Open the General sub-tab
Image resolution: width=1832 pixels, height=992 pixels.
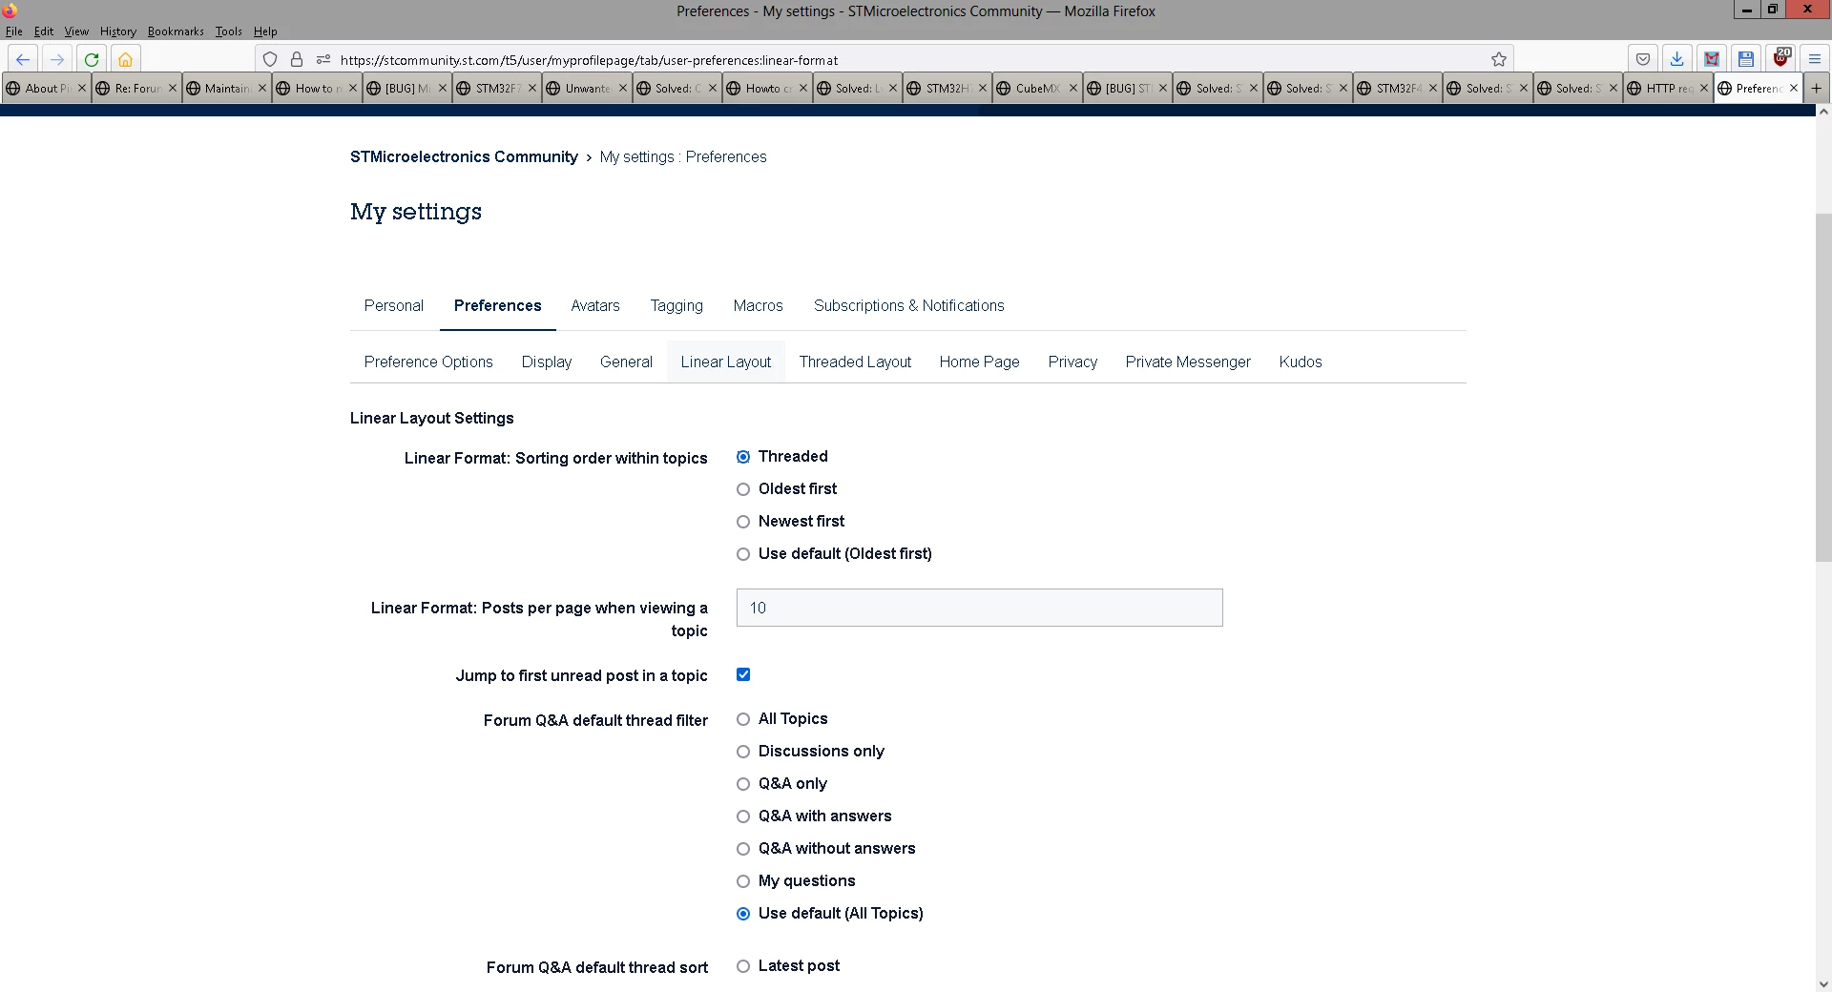click(x=627, y=362)
